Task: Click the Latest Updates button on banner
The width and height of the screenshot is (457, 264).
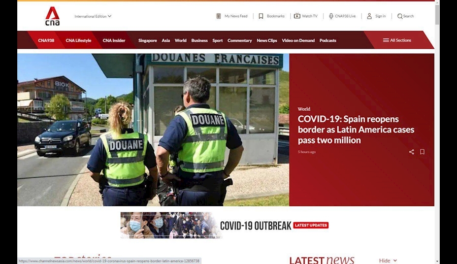Action: point(311,225)
